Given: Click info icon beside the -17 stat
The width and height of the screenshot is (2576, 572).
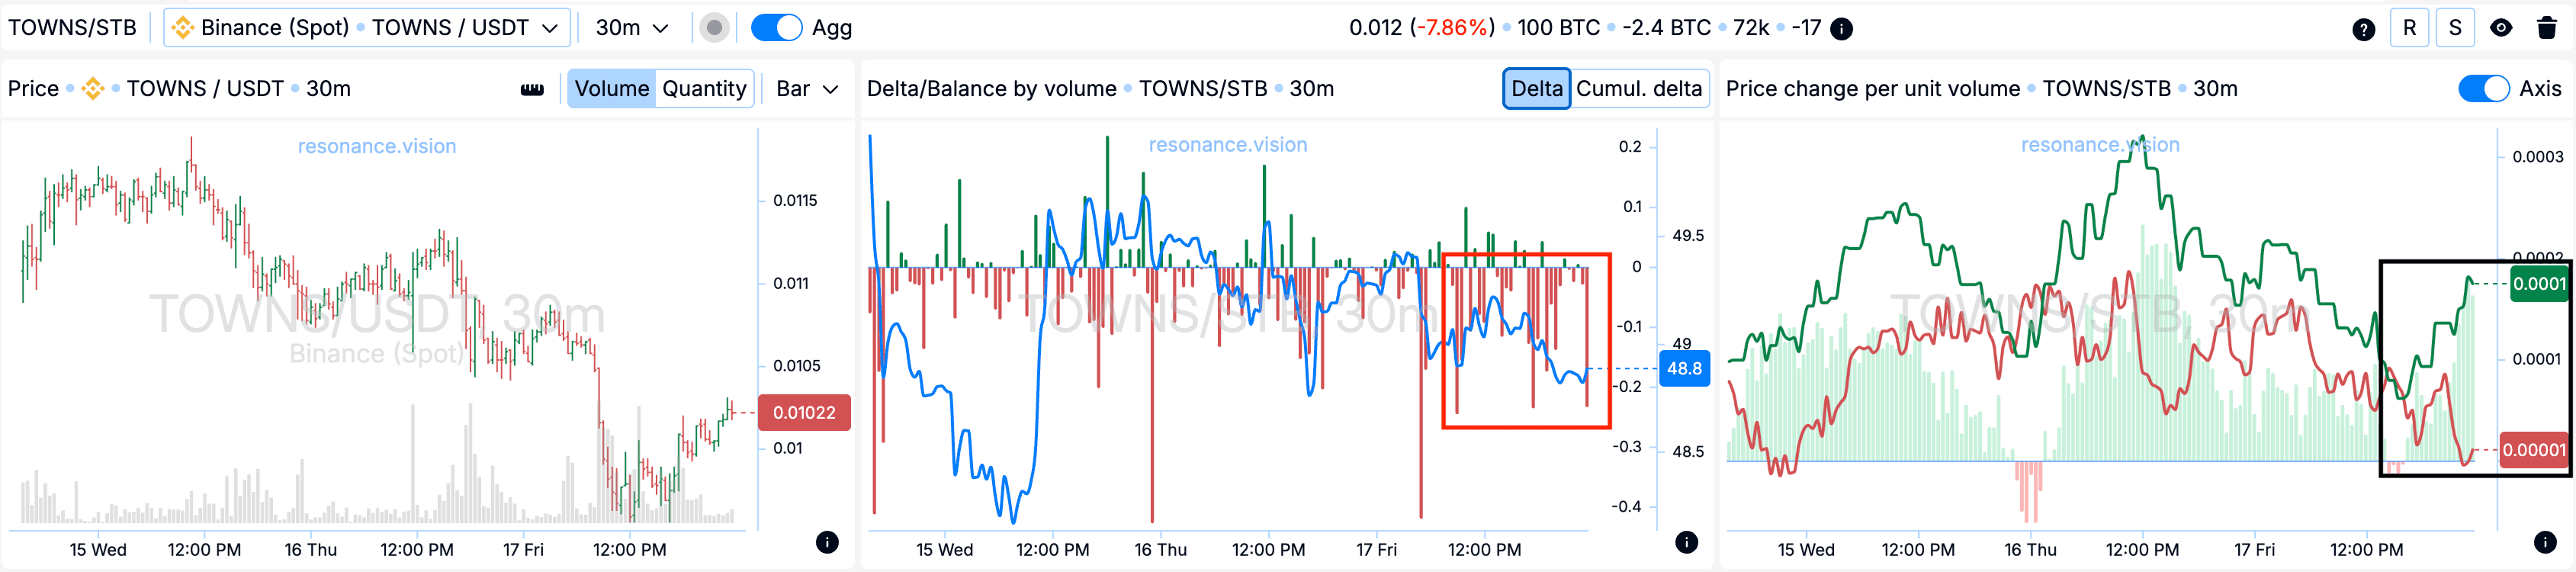Looking at the screenshot, I should coord(1841,29).
